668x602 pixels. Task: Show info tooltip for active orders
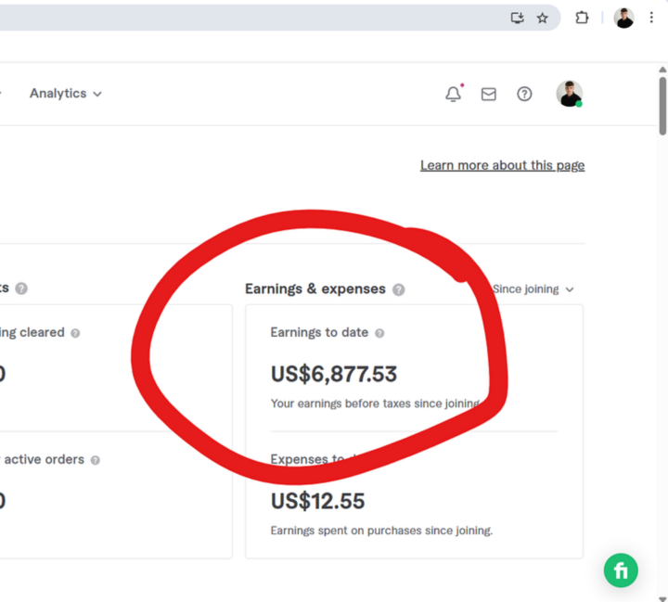point(96,460)
